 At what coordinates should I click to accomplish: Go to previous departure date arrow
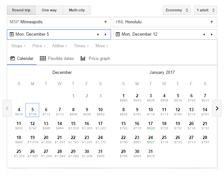coord(98,34)
